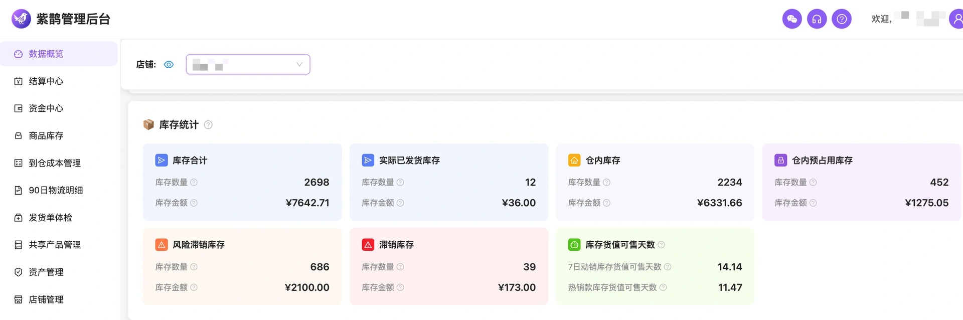The image size is (963, 320).
Task: Click 库存数量 help icon in 风险滞销库存 card
Action: coord(194,267)
